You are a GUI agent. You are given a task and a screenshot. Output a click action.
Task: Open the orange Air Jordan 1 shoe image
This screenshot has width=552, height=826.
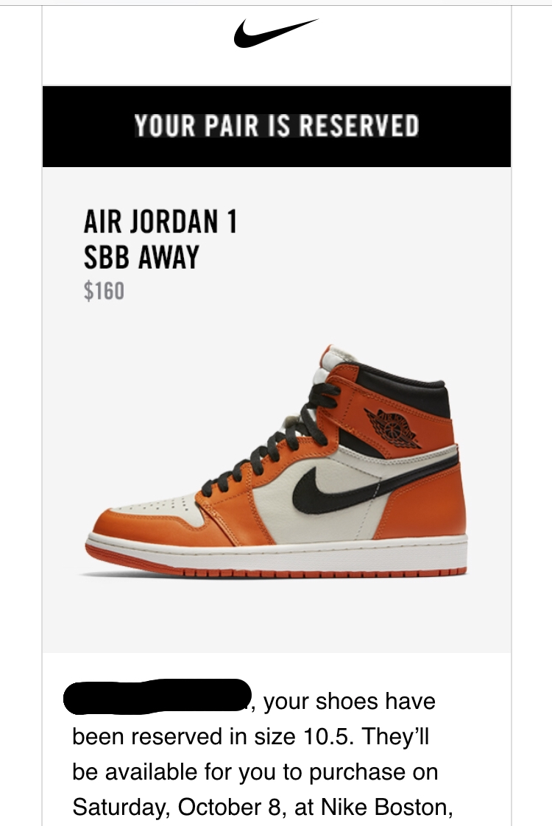(277, 461)
